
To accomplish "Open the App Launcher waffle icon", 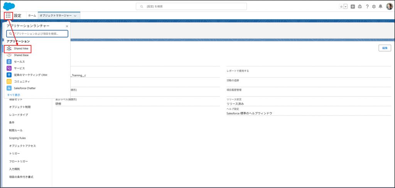I will [x=8, y=15].
